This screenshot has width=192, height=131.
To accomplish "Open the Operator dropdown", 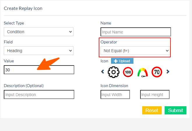I will 135,51.
